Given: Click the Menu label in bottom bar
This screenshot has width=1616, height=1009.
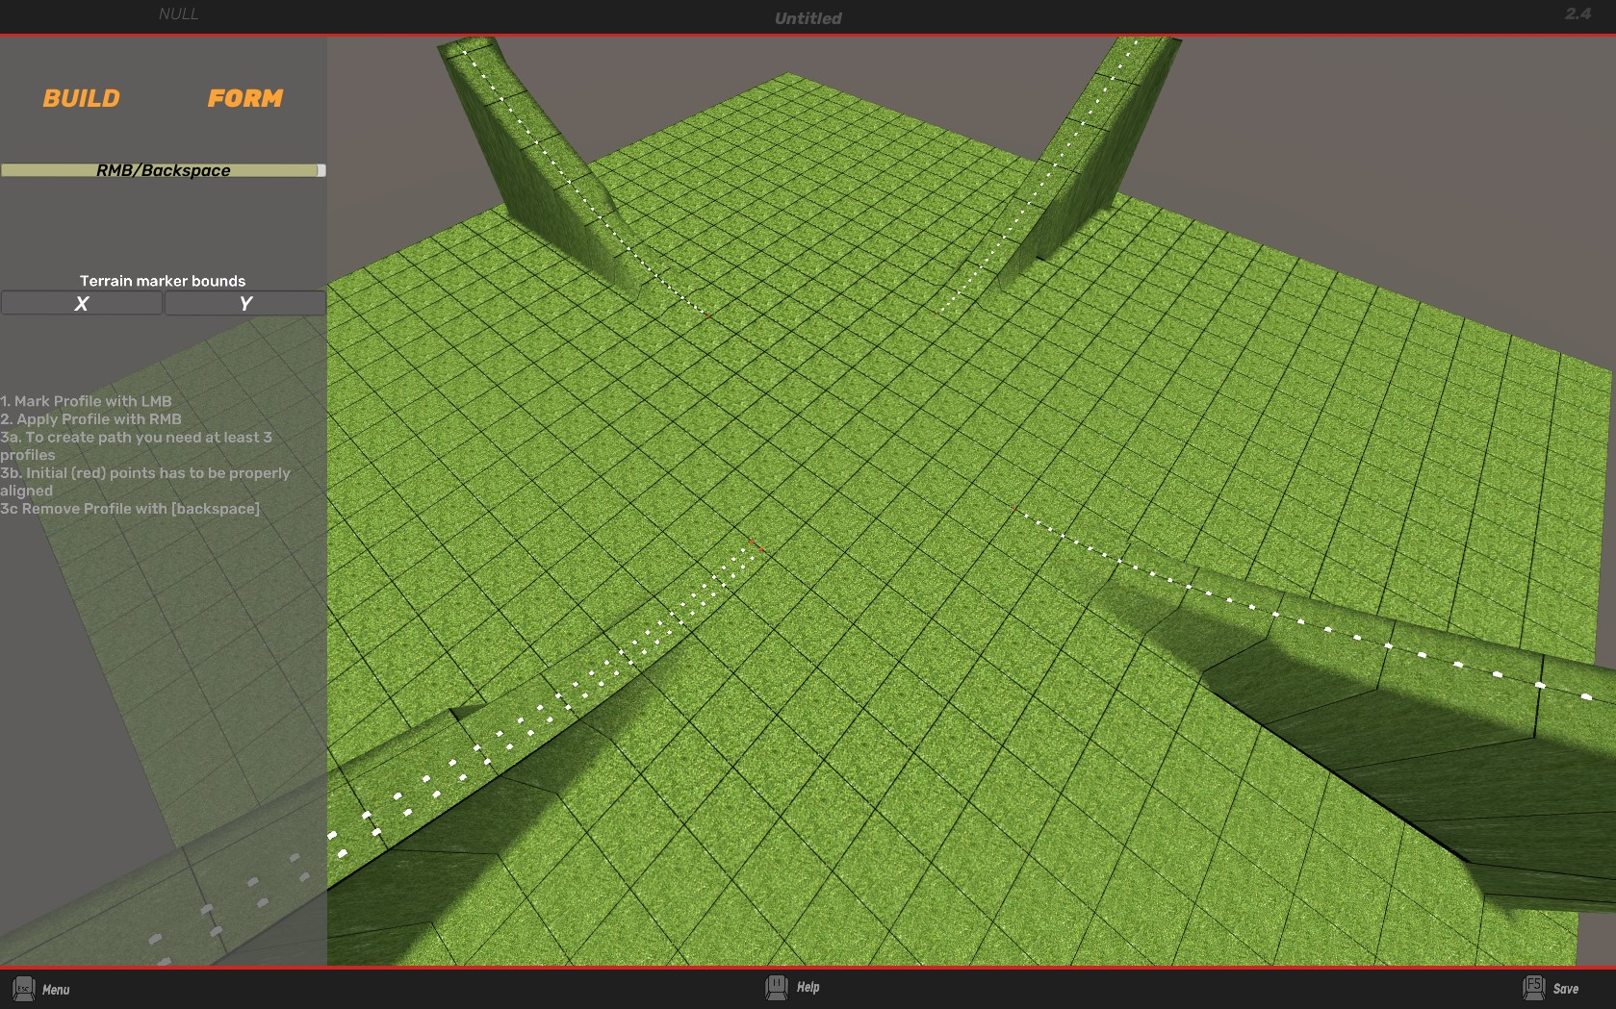Looking at the screenshot, I should click(x=56, y=990).
